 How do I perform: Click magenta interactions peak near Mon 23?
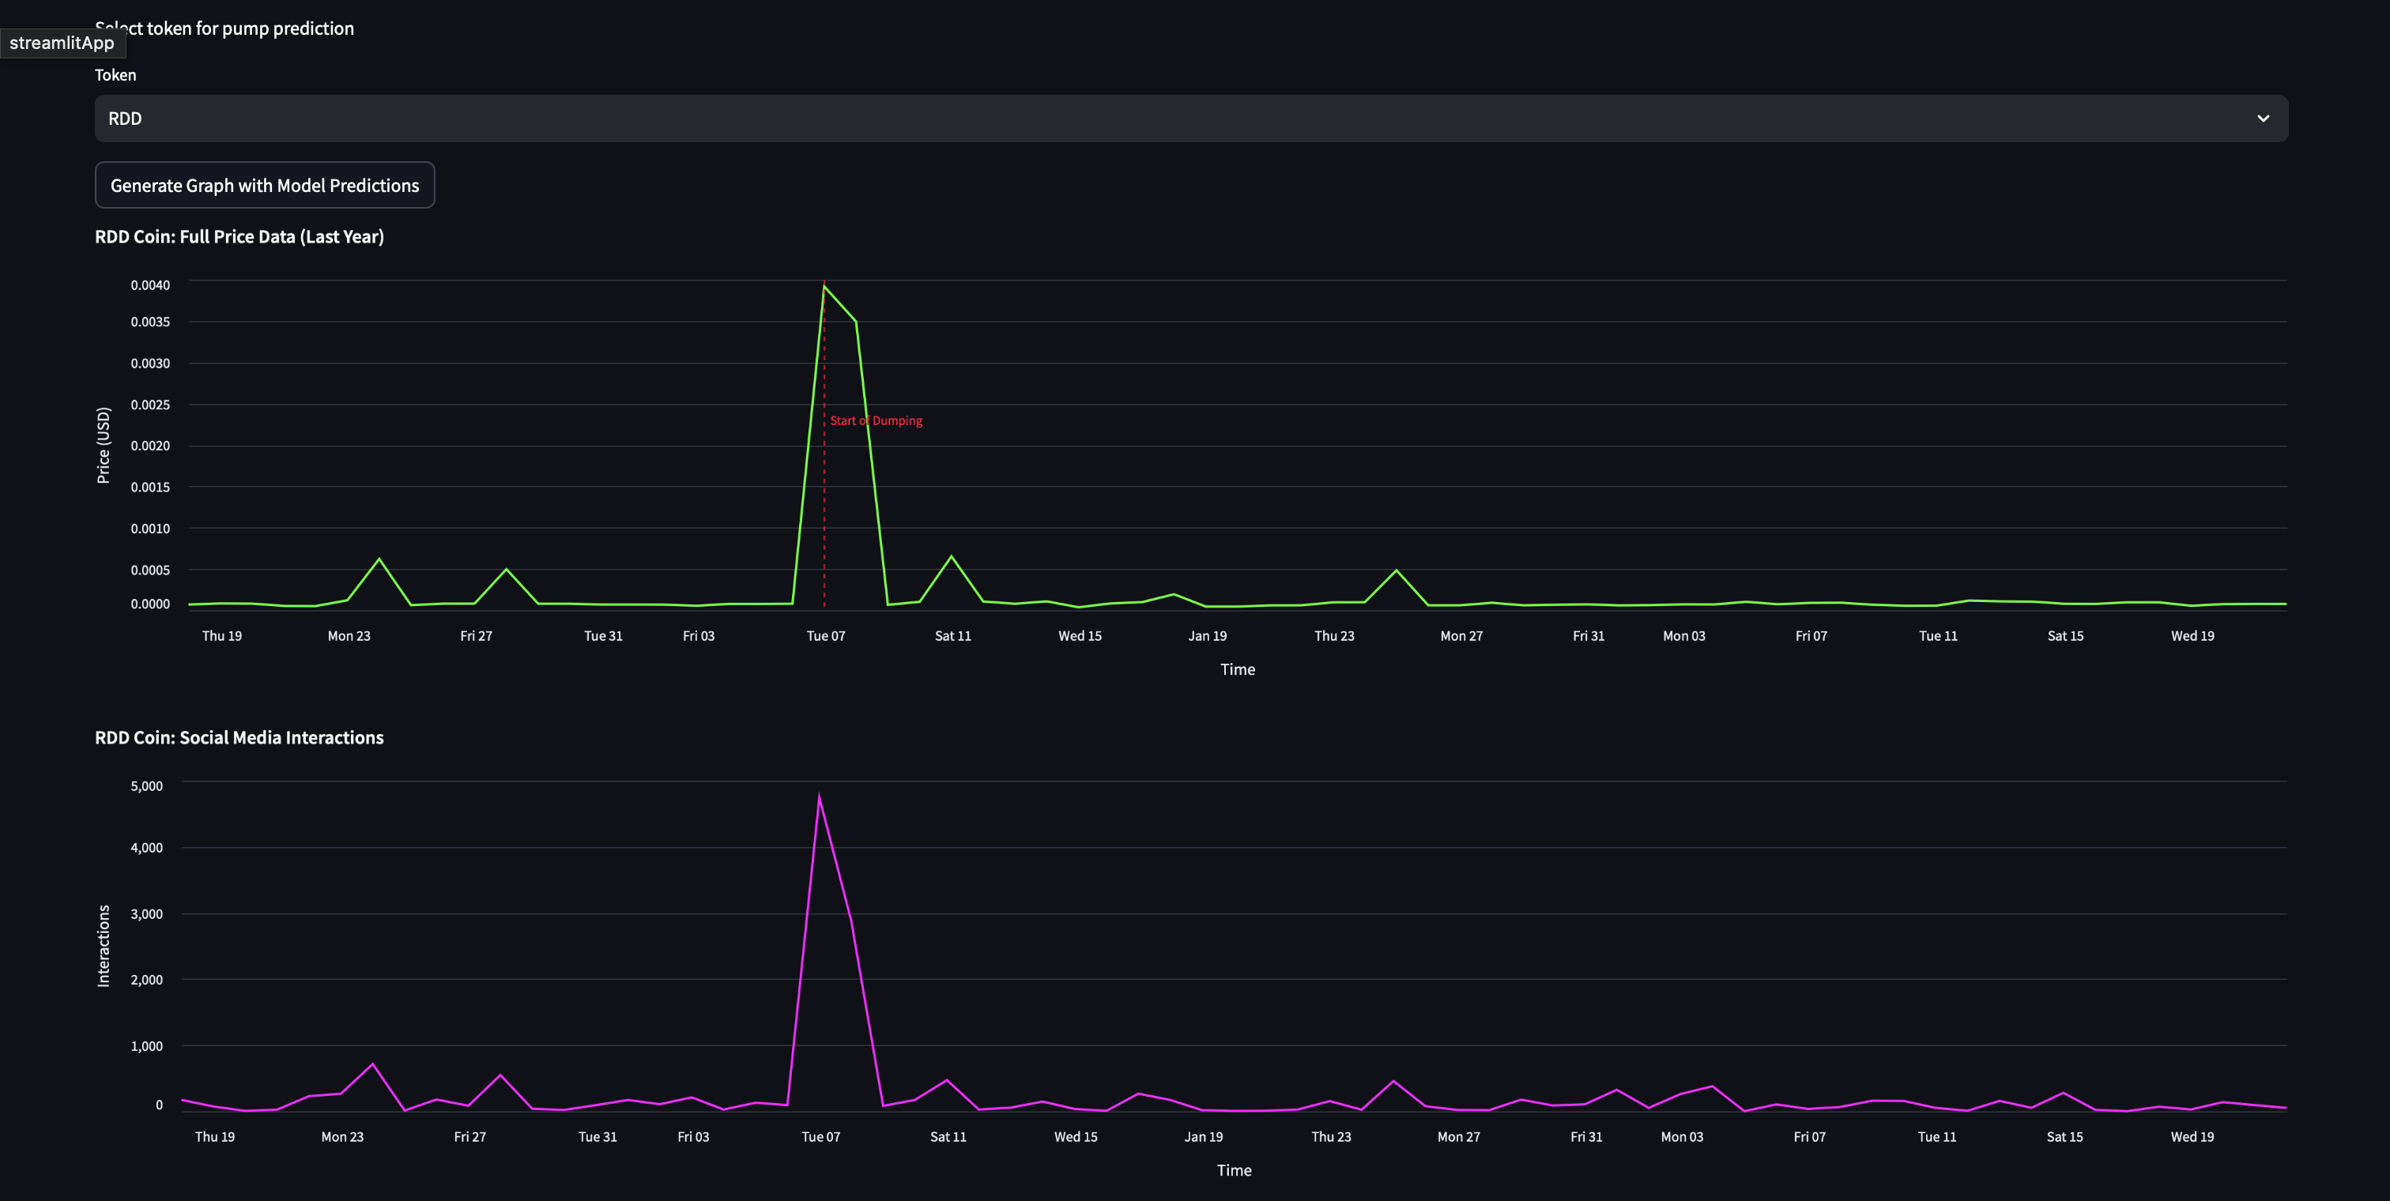click(x=373, y=1064)
